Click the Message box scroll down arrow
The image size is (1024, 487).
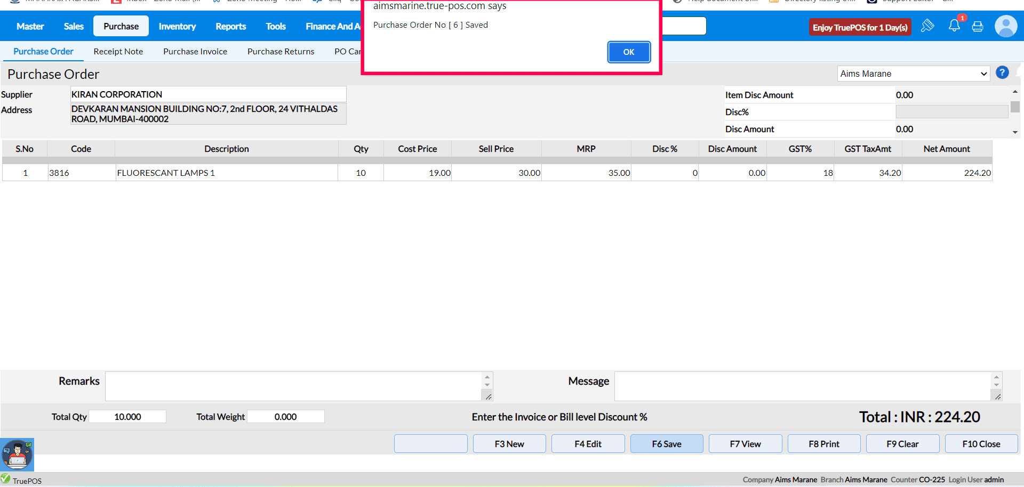coord(996,385)
